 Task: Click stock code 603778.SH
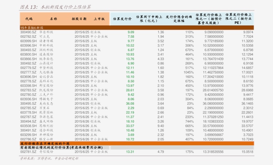click(28, 112)
